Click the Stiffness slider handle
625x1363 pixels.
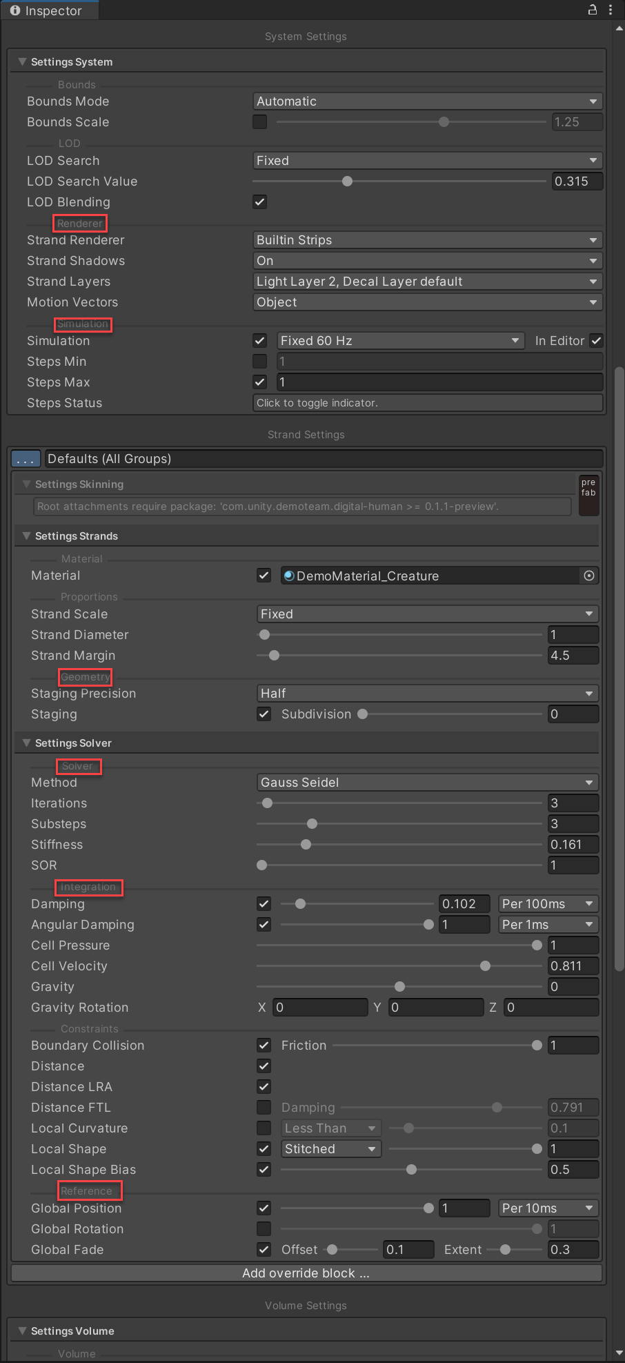tap(306, 845)
